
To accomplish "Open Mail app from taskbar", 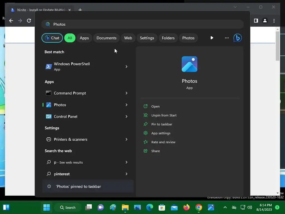I will (174, 207).
